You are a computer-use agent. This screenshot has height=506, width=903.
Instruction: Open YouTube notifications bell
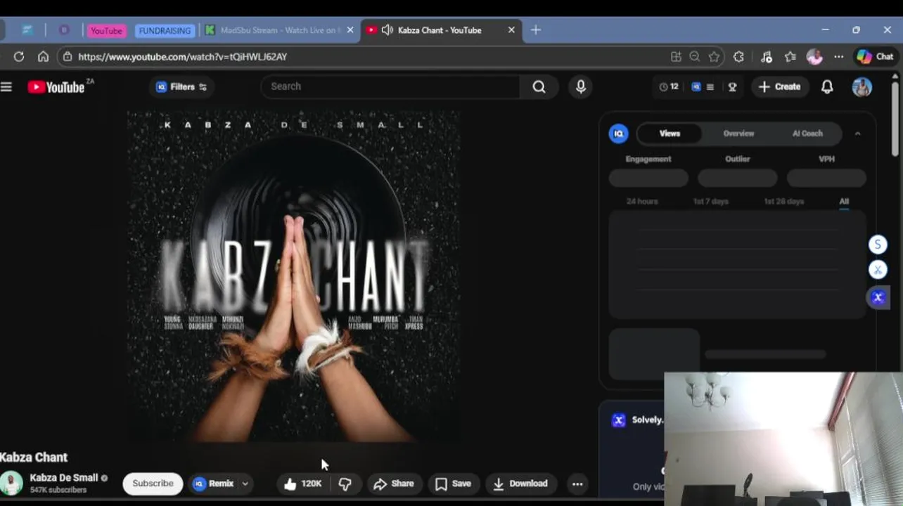827,86
